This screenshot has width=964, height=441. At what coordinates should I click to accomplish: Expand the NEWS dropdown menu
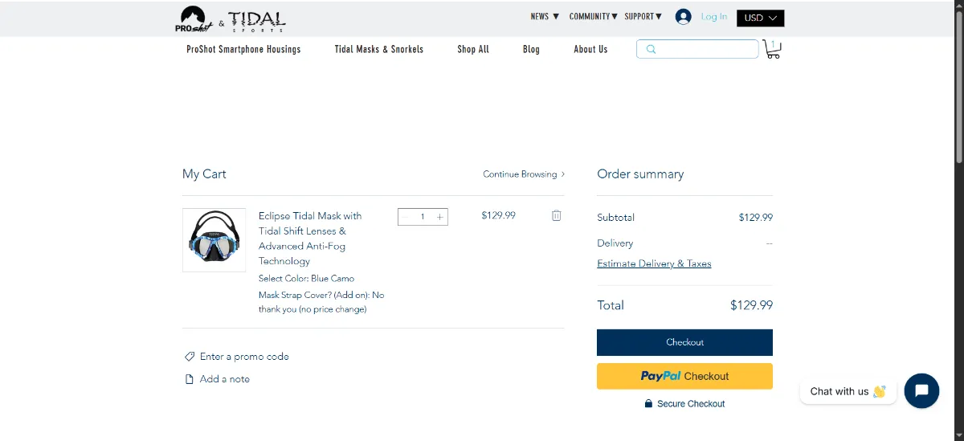coord(545,16)
